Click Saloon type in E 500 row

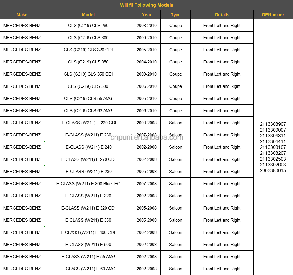(x=176, y=244)
